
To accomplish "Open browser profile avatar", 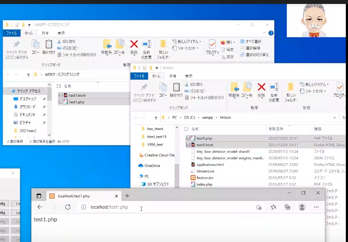I will point(302,207).
